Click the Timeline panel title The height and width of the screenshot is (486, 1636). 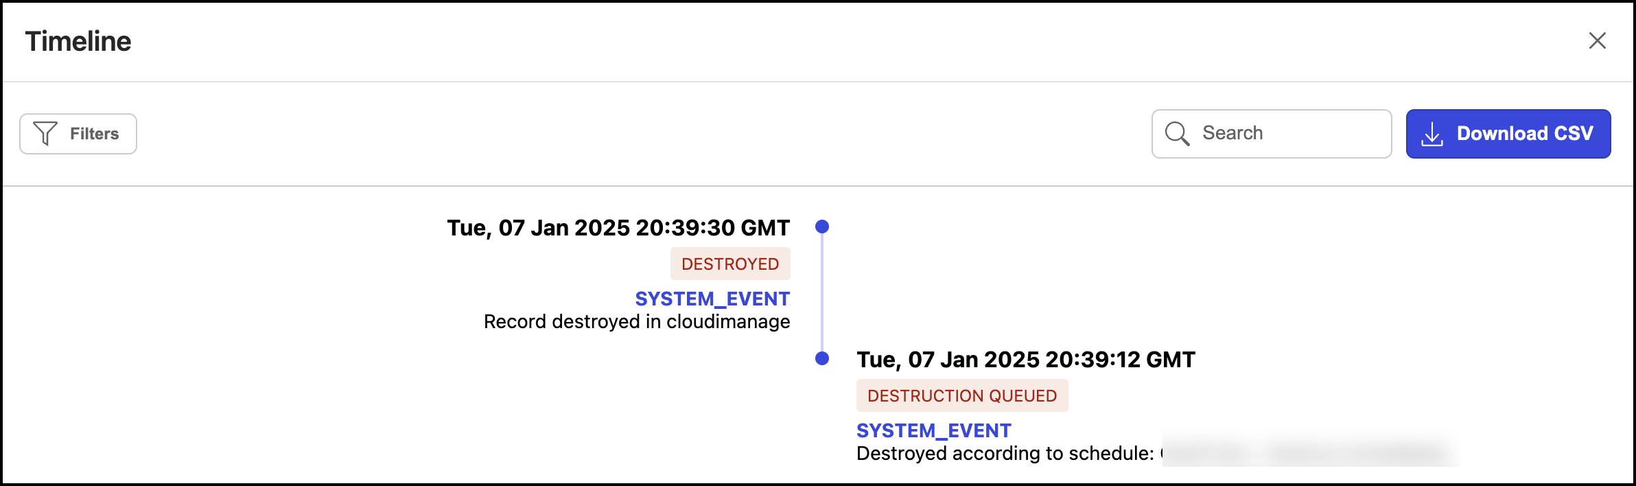(x=78, y=41)
